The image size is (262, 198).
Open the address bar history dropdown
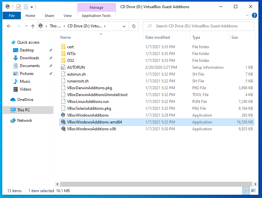[124, 26]
